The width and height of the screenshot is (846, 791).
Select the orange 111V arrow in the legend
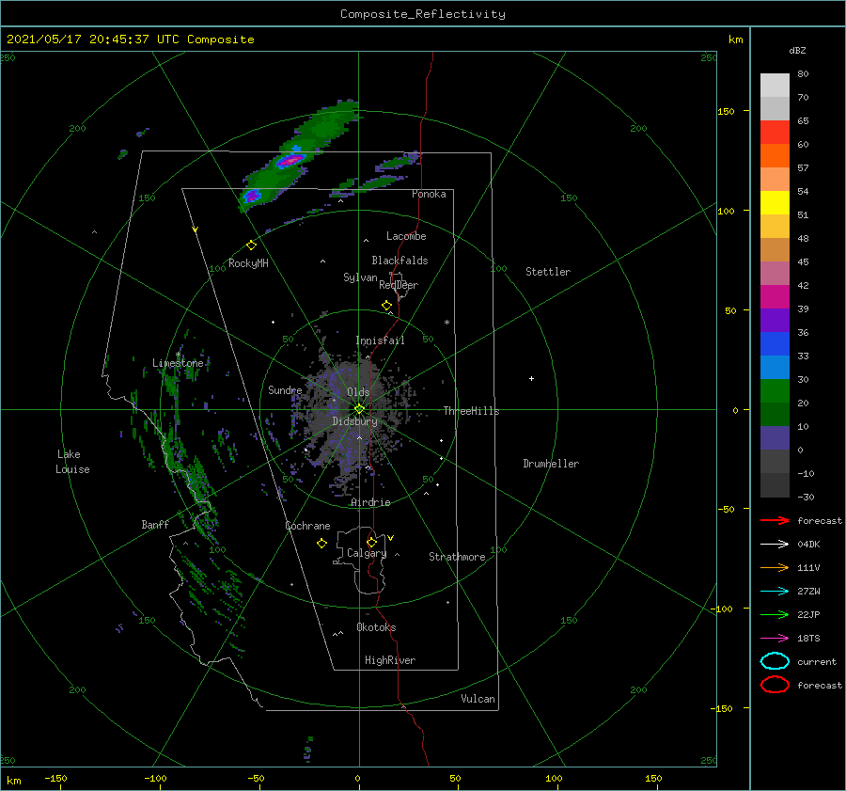(x=775, y=567)
